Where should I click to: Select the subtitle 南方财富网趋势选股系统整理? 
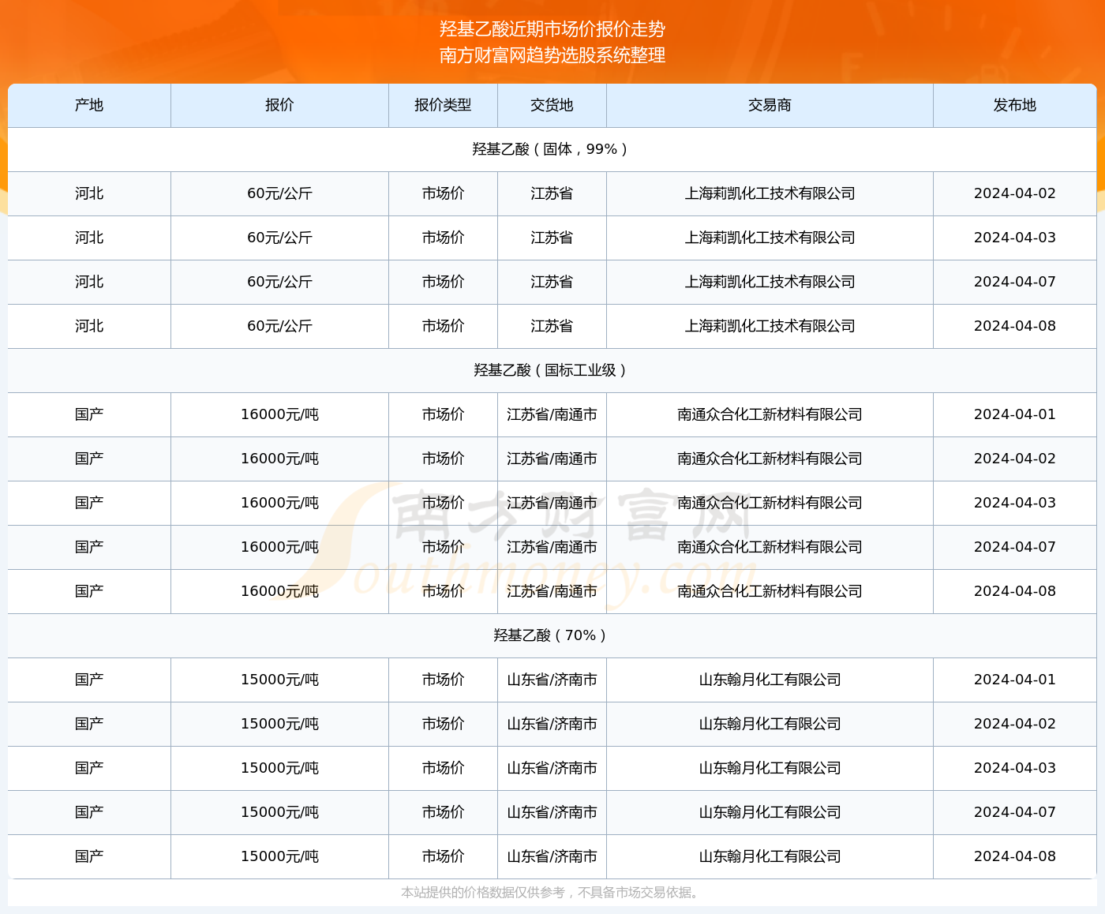(x=552, y=55)
